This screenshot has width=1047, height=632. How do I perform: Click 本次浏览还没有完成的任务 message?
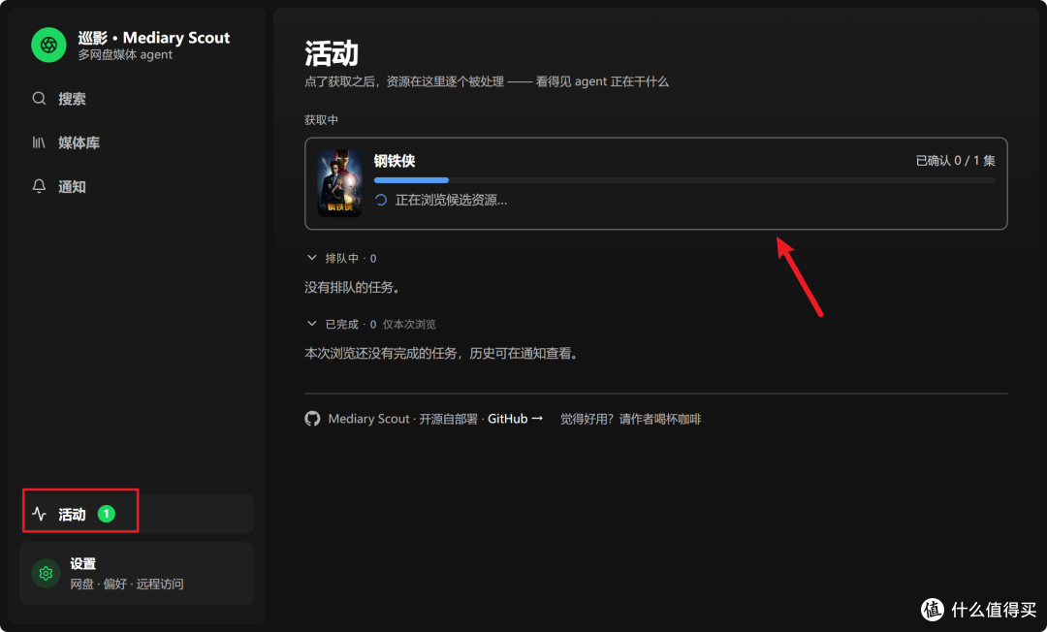click(x=441, y=353)
